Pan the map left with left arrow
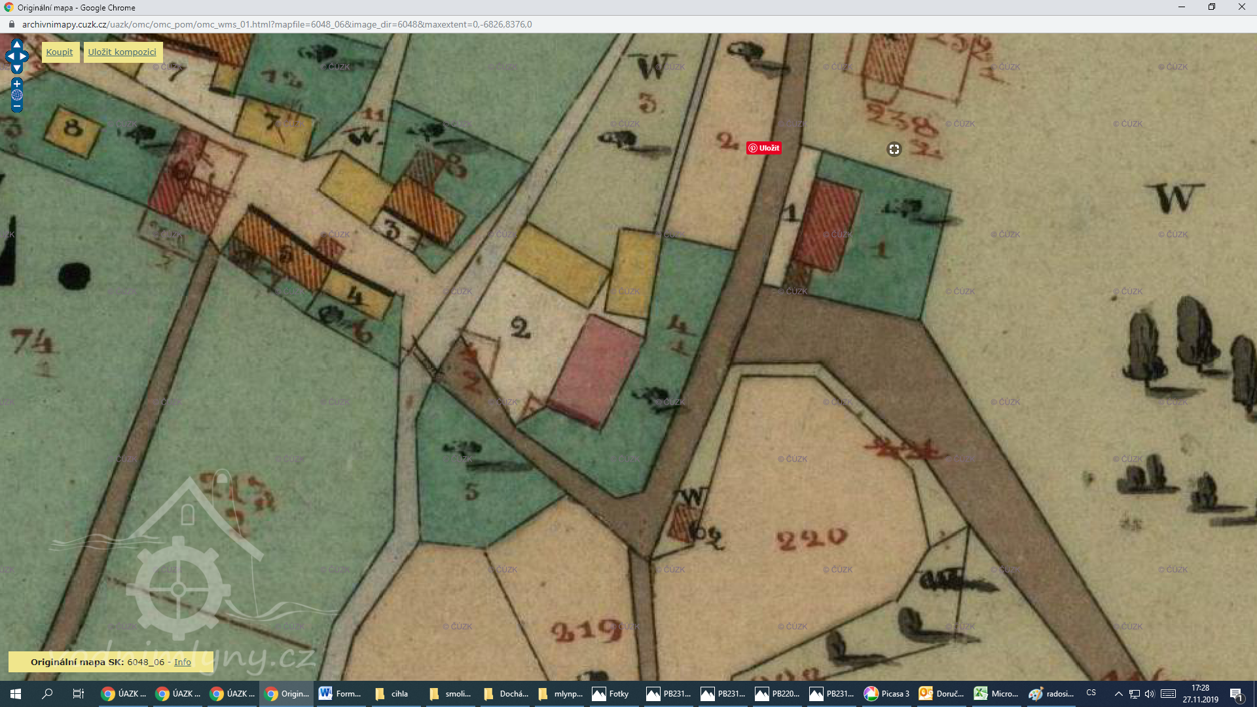The width and height of the screenshot is (1257, 707). 9,56
